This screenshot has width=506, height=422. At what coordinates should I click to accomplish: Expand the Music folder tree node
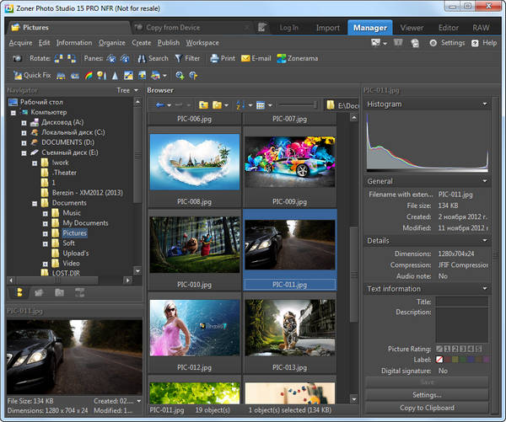45,213
